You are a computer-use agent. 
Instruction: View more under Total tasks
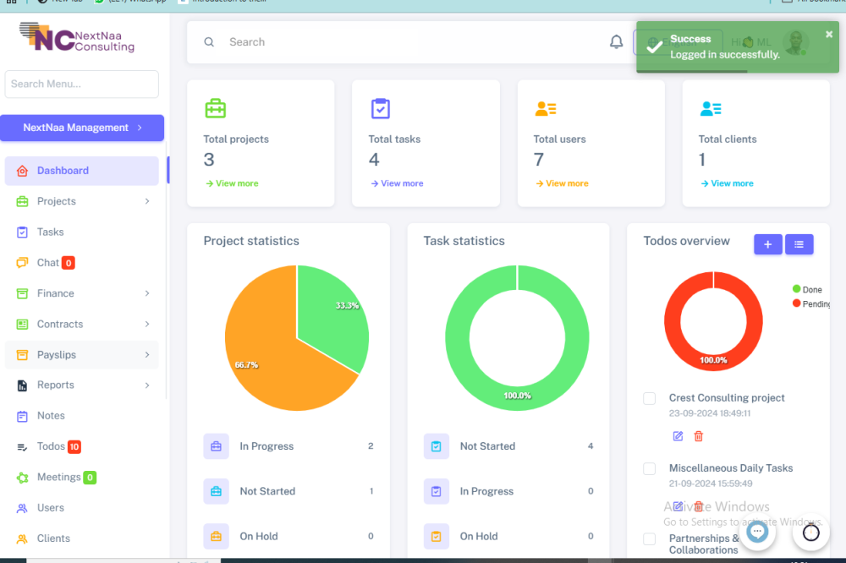pyautogui.click(x=397, y=183)
